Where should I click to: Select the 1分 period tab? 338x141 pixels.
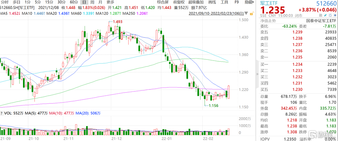(27, 3)
